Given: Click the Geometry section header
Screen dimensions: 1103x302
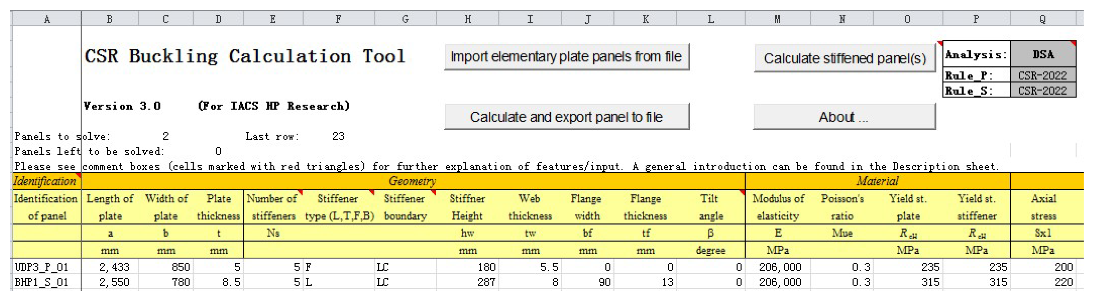Looking at the screenshot, I should 412,181.
